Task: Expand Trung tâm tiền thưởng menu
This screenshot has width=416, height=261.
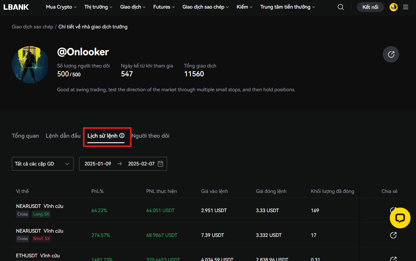Action: pyautogui.click(x=287, y=7)
